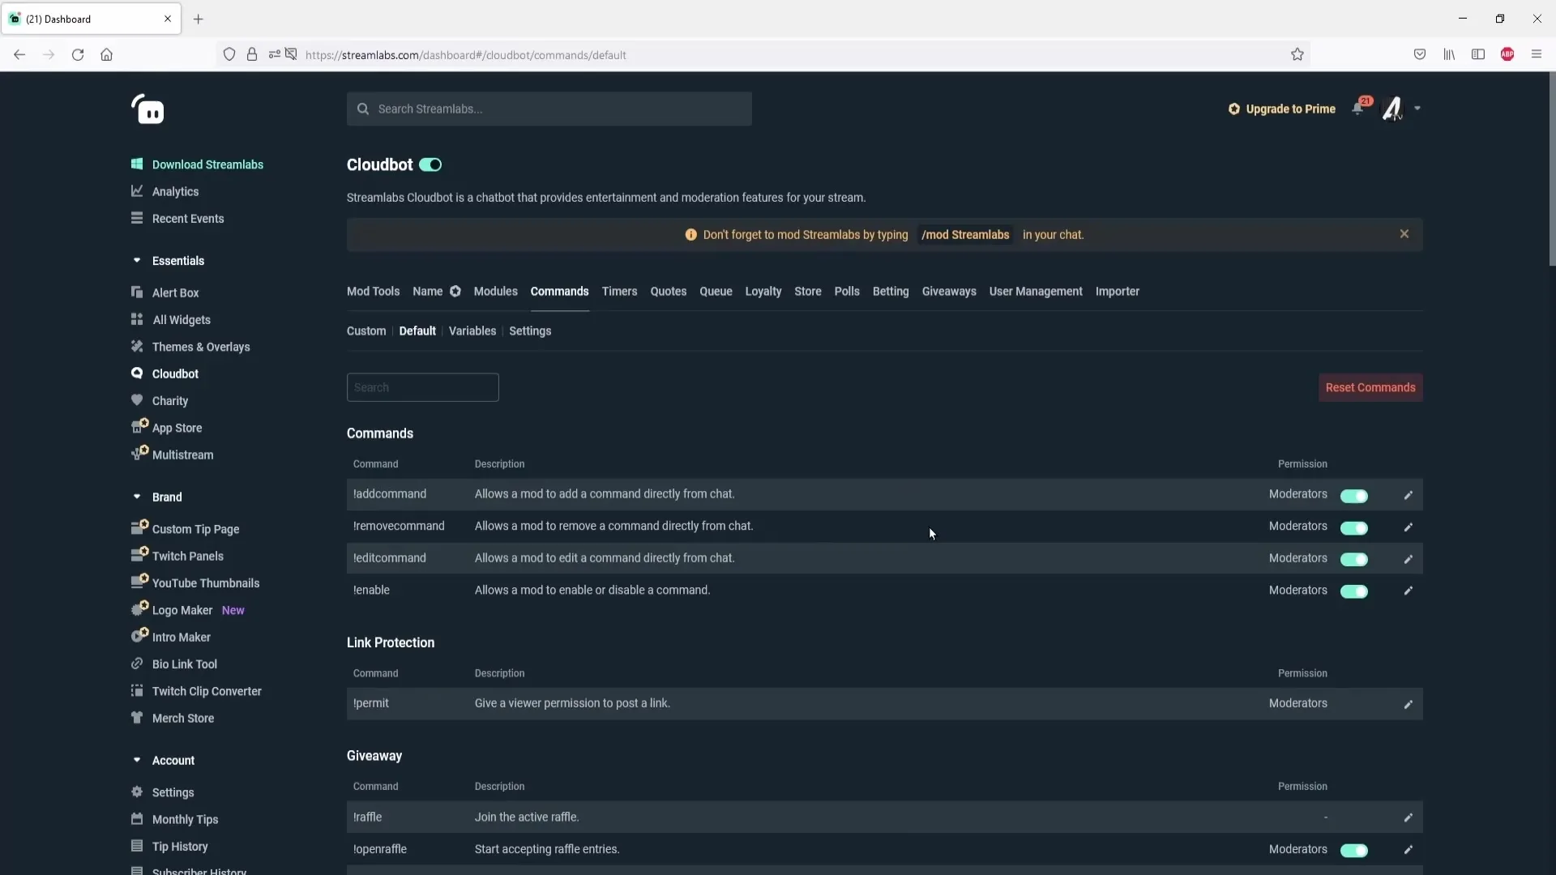The width and height of the screenshot is (1556, 875).
Task: Open Firefox application menu
Action: pos(1536,54)
